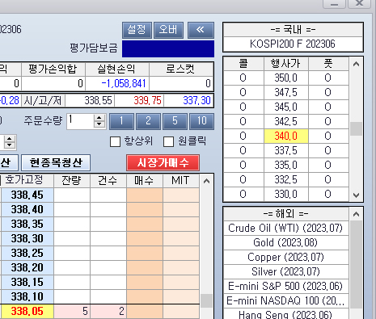Click the 오버 button

pos(168,30)
